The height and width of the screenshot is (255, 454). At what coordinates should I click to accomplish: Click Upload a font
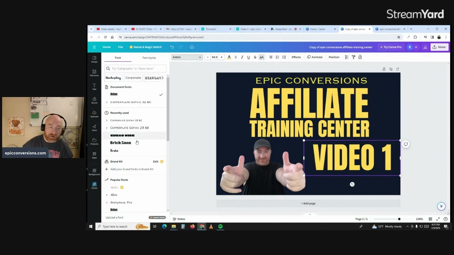pos(115,217)
